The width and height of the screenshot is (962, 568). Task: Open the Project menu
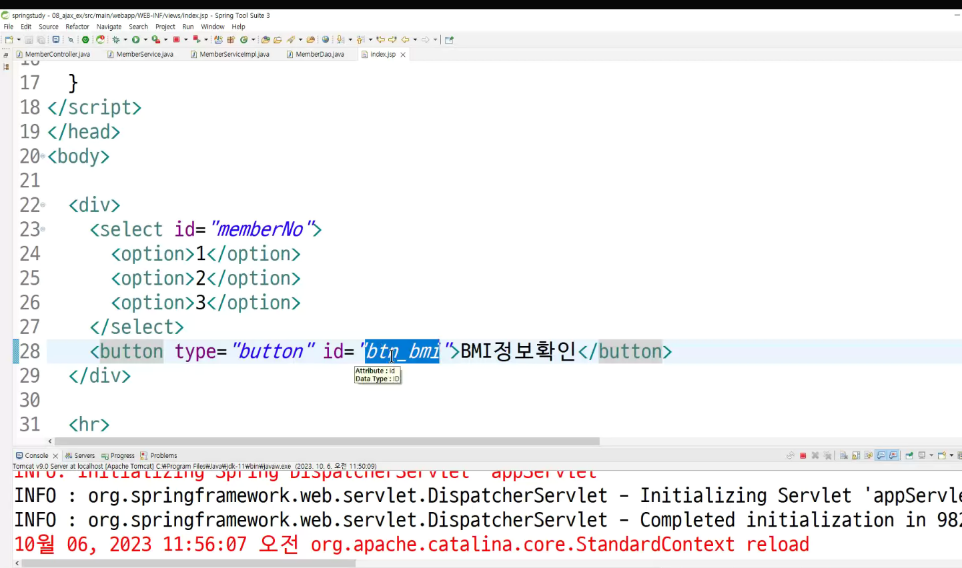point(165,27)
